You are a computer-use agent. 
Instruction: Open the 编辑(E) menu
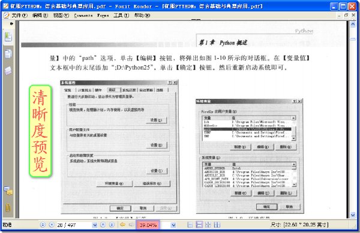pyautogui.click(x=40, y=16)
